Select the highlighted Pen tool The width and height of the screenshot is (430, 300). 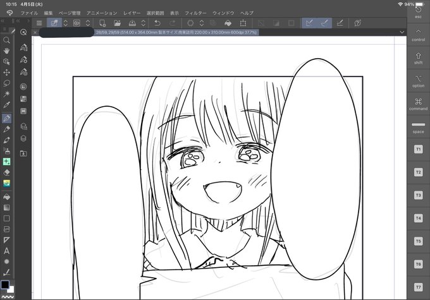pyautogui.click(x=6, y=118)
